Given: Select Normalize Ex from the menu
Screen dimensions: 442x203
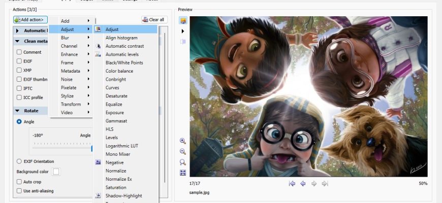Looking at the screenshot, I should coord(125,179).
